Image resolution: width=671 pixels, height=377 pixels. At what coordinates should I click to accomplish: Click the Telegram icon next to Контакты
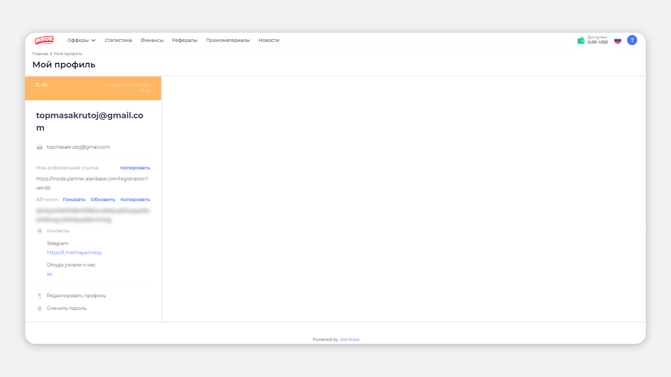pyautogui.click(x=39, y=231)
